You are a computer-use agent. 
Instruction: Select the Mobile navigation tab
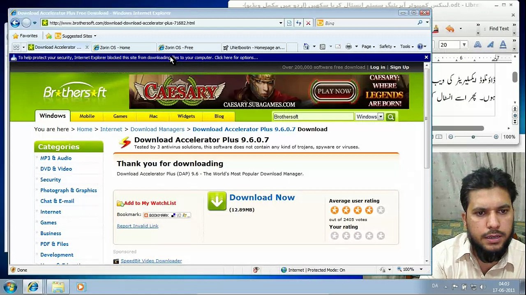pos(87,116)
